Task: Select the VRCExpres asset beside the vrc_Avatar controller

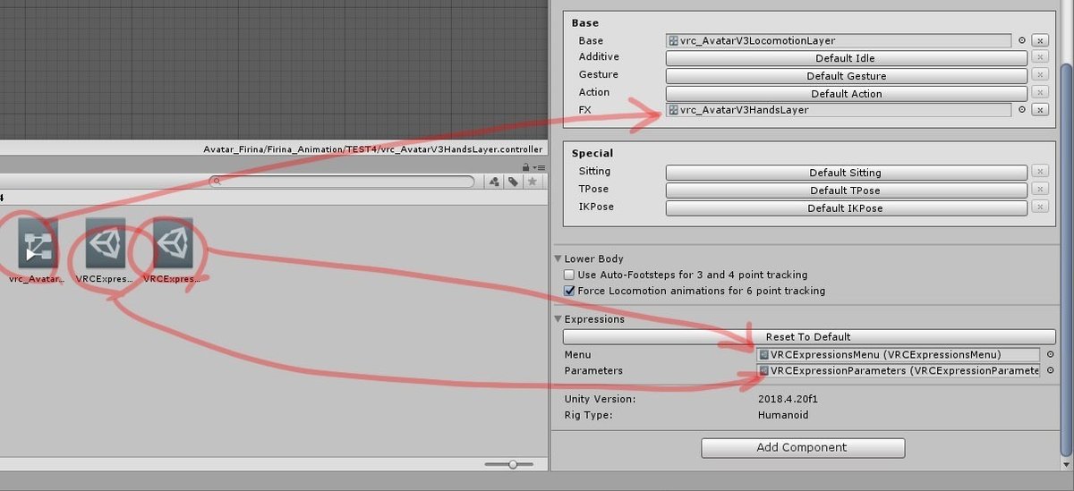Action: point(106,244)
